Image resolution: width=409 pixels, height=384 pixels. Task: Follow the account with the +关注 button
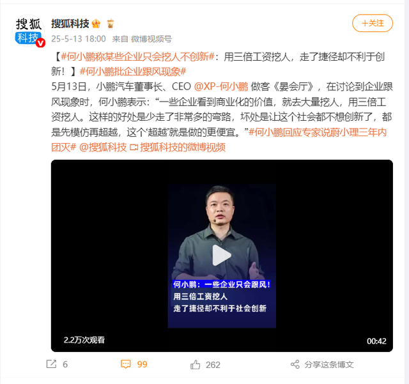(x=372, y=23)
